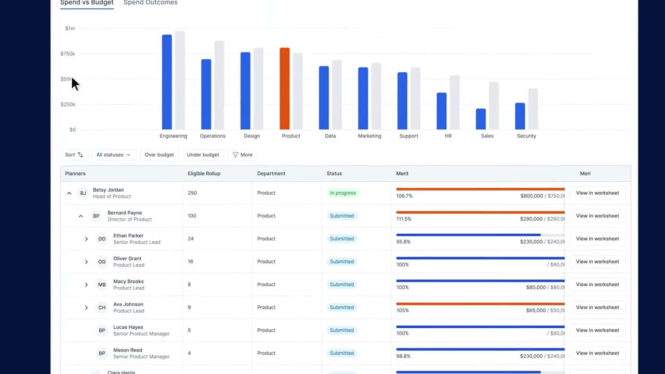Open More filters button
The height and width of the screenshot is (374, 665).
click(x=242, y=155)
